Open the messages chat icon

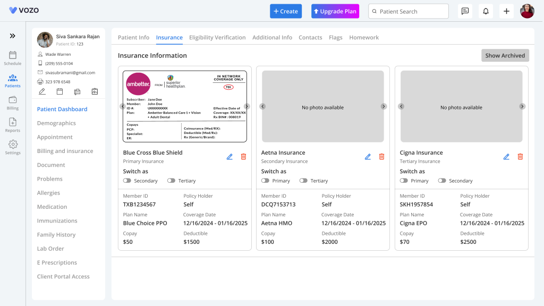465,11
